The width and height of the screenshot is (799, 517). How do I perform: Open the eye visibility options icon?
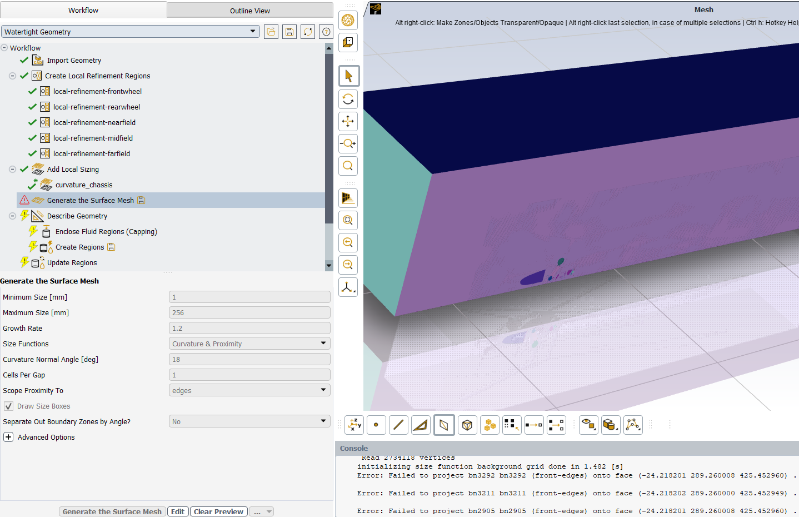point(588,425)
